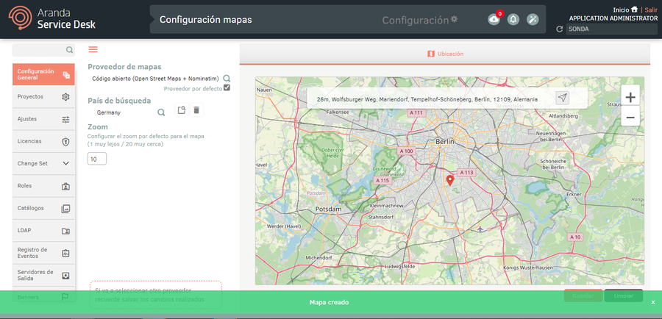662x319 pixels.
Task: Click the add country icon
Action: [182, 110]
